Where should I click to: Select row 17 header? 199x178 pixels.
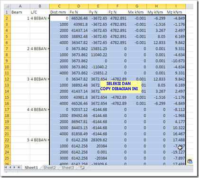tap(7, 109)
